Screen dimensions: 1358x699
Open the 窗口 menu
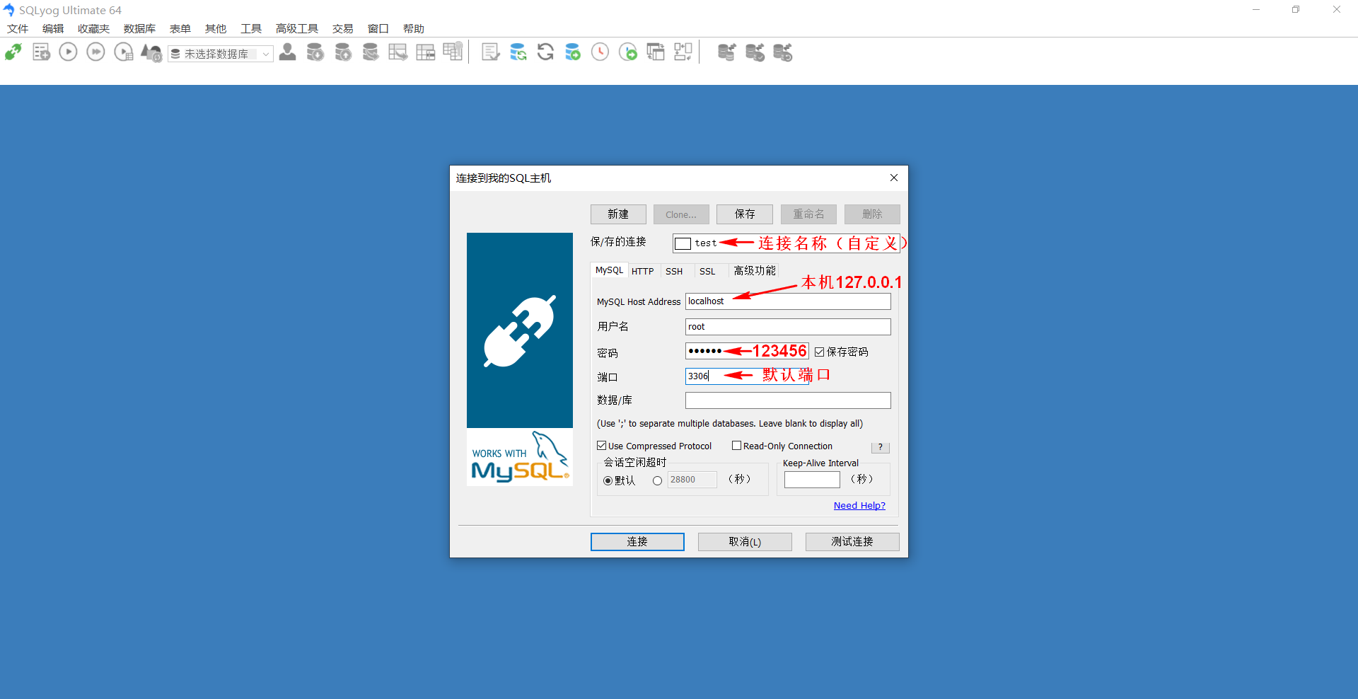pos(378,29)
